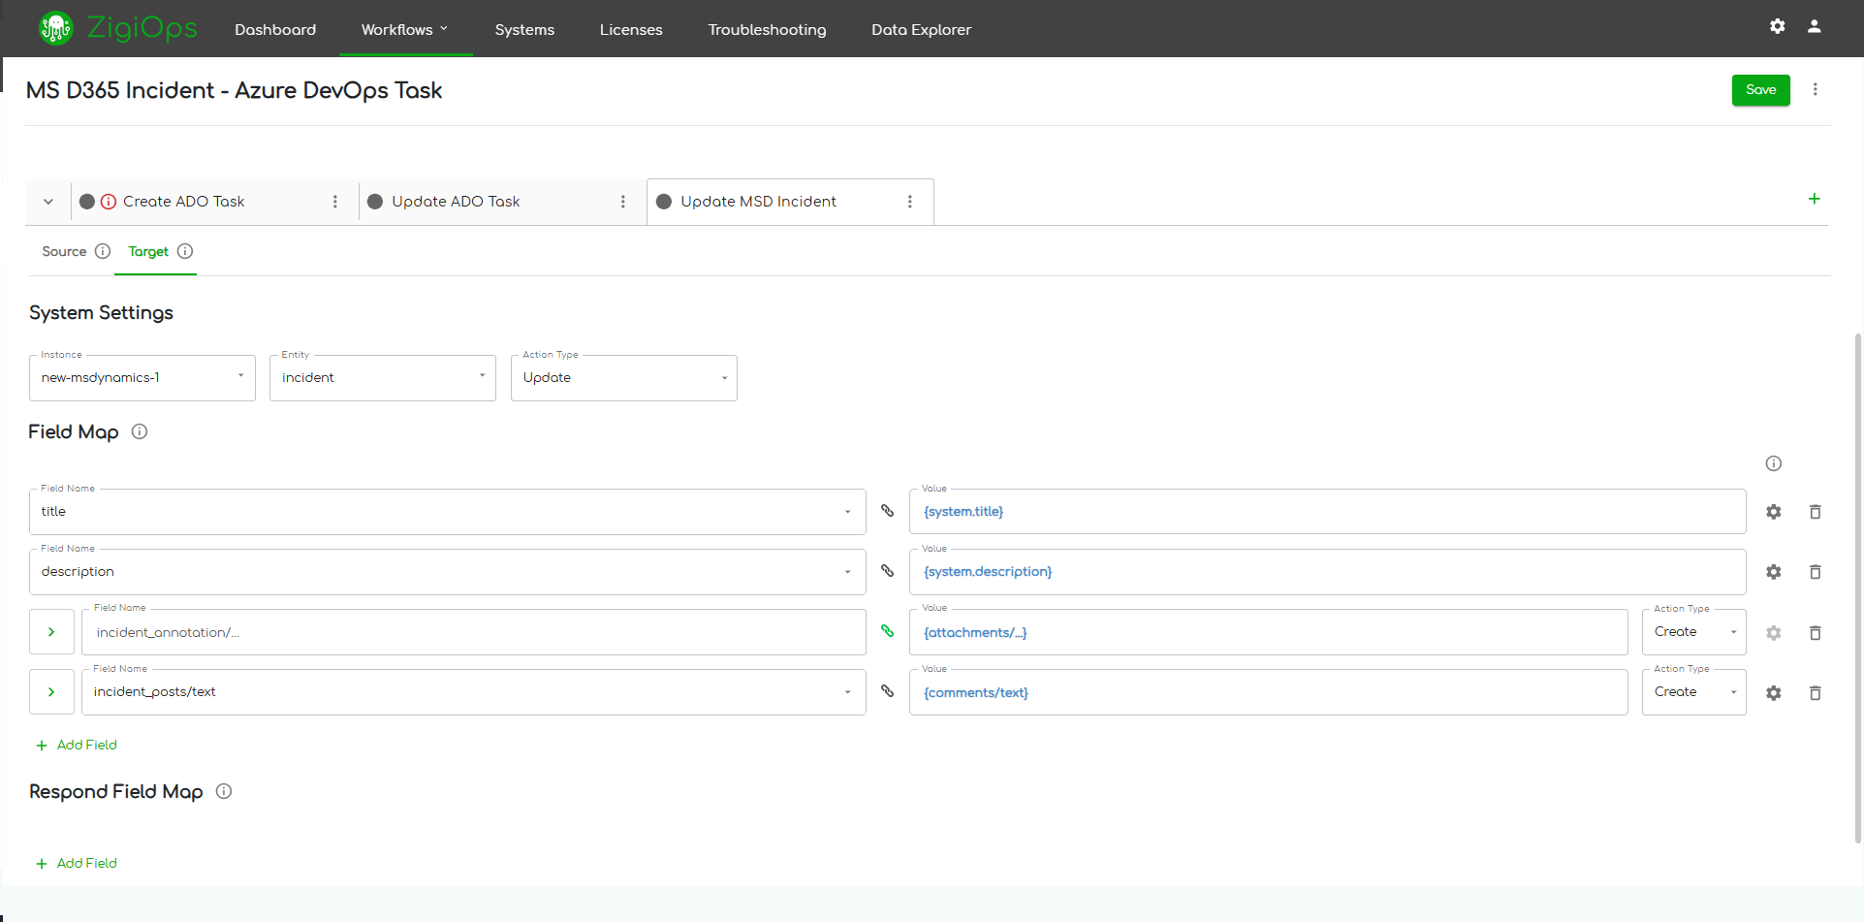Delete the description field mapping

(x=1816, y=572)
